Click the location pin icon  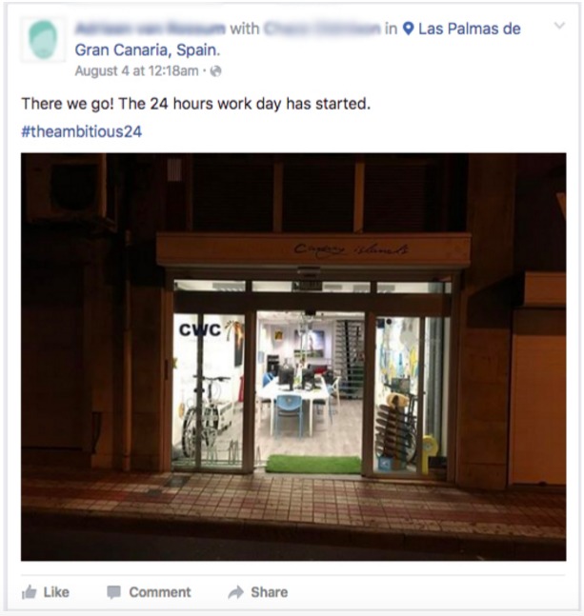click(409, 29)
